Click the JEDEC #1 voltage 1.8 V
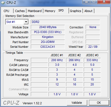The height and width of the screenshot is (107, 111). pos(57,94)
